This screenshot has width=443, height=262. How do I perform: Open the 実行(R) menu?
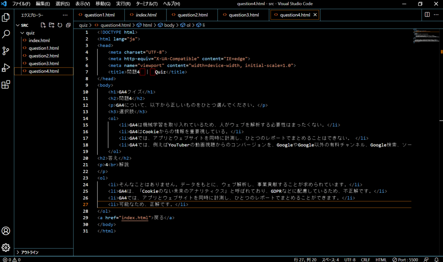pyautogui.click(x=123, y=4)
